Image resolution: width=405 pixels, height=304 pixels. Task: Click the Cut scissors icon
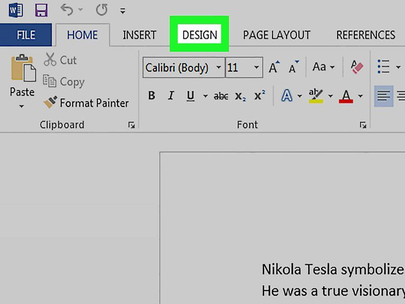click(51, 60)
